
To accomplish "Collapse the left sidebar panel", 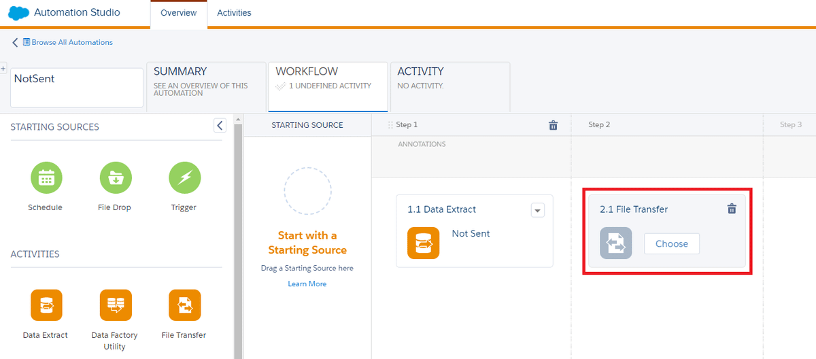I will [x=219, y=125].
